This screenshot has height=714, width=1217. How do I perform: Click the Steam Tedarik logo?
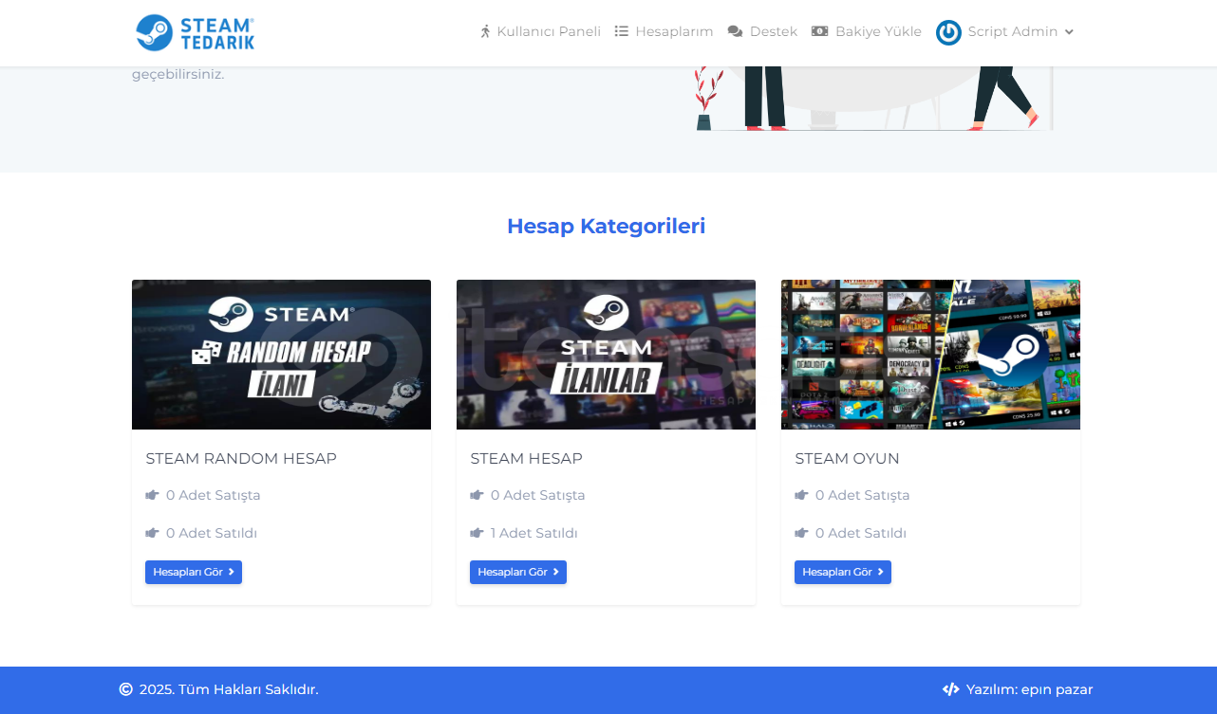click(195, 32)
